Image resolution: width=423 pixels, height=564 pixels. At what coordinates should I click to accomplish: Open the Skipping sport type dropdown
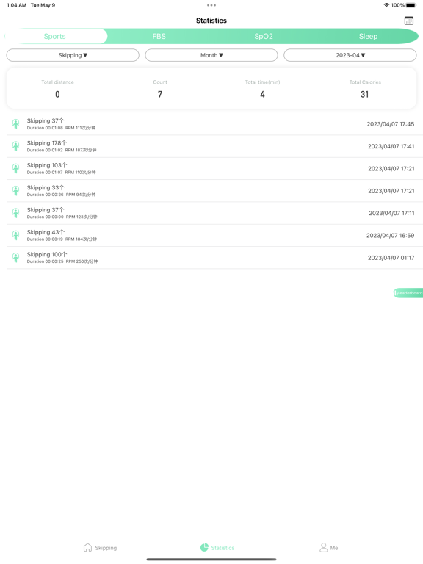73,55
